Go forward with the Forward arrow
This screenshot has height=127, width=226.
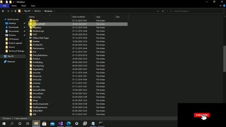8,11
